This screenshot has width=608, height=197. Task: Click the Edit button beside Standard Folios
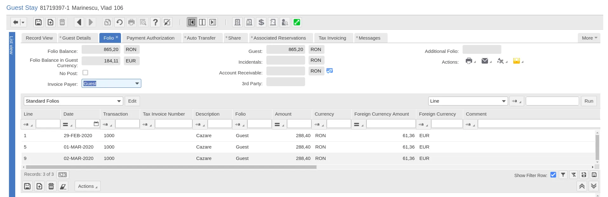tap(132, 101)
